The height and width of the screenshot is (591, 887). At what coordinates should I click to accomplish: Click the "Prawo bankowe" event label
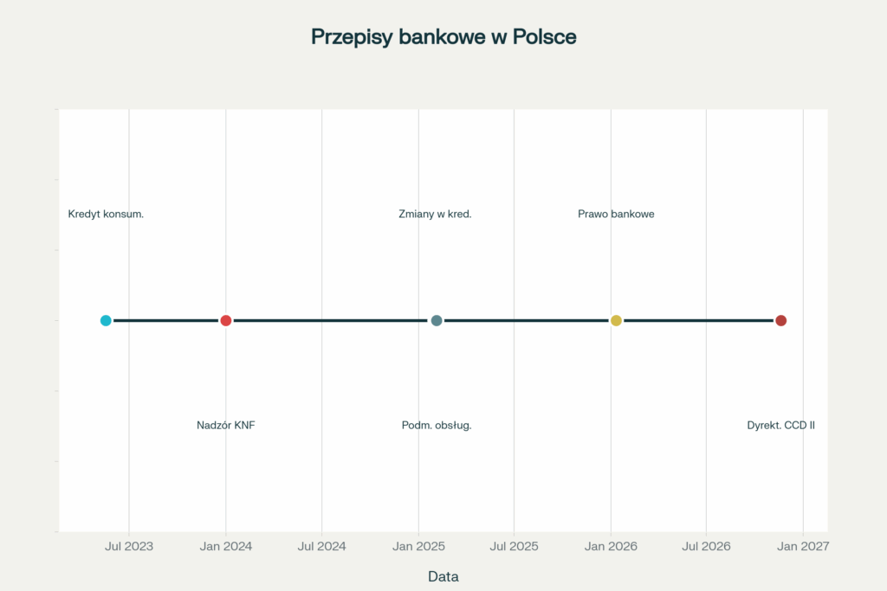point(616,215)
